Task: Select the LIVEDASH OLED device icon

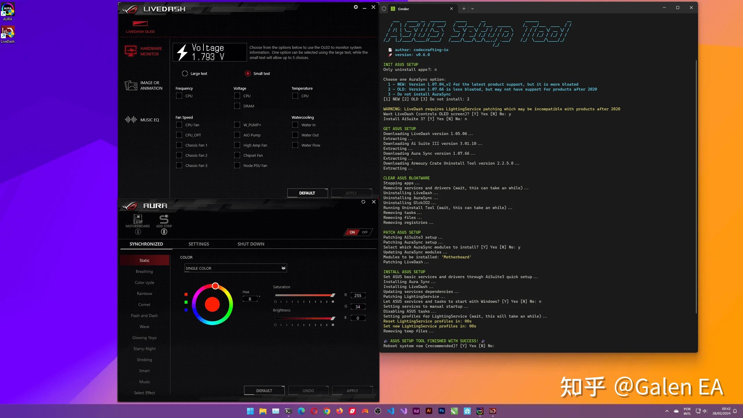Action: (140, 27)
